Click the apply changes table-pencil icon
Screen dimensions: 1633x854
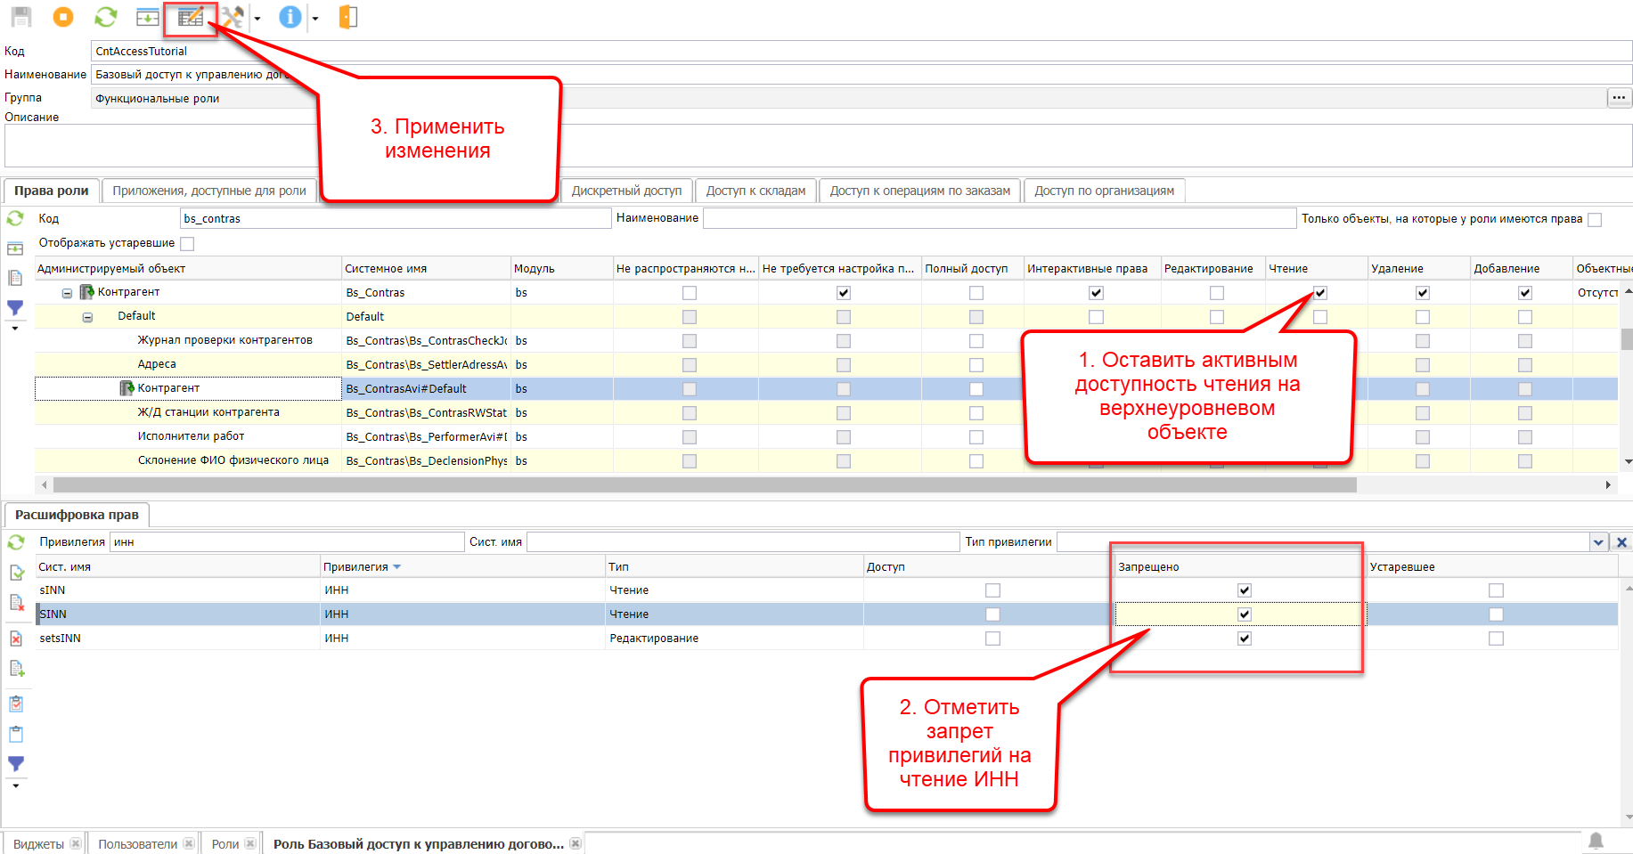(191, 17)
